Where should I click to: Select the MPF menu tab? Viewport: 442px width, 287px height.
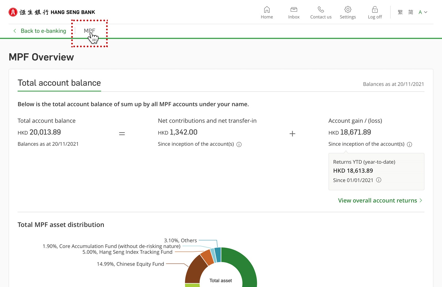click(89, 31)
